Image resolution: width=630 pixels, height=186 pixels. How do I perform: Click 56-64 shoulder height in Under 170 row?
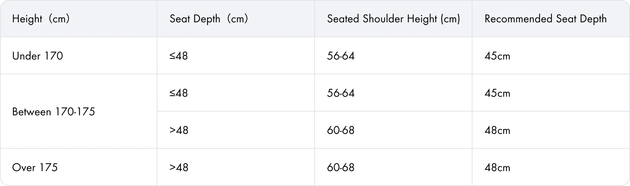click(341, 56)
